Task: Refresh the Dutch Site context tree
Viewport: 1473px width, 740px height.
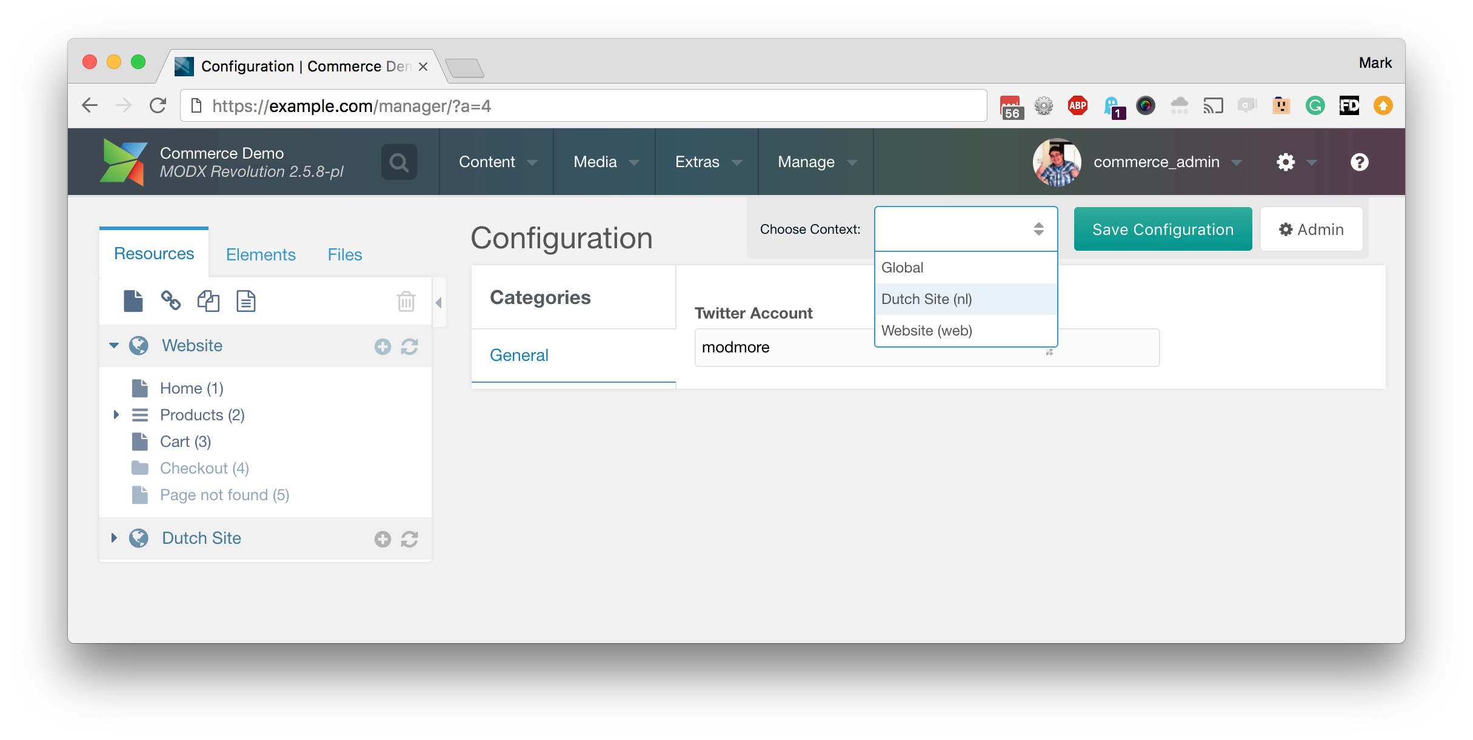Action: (409, 539)
